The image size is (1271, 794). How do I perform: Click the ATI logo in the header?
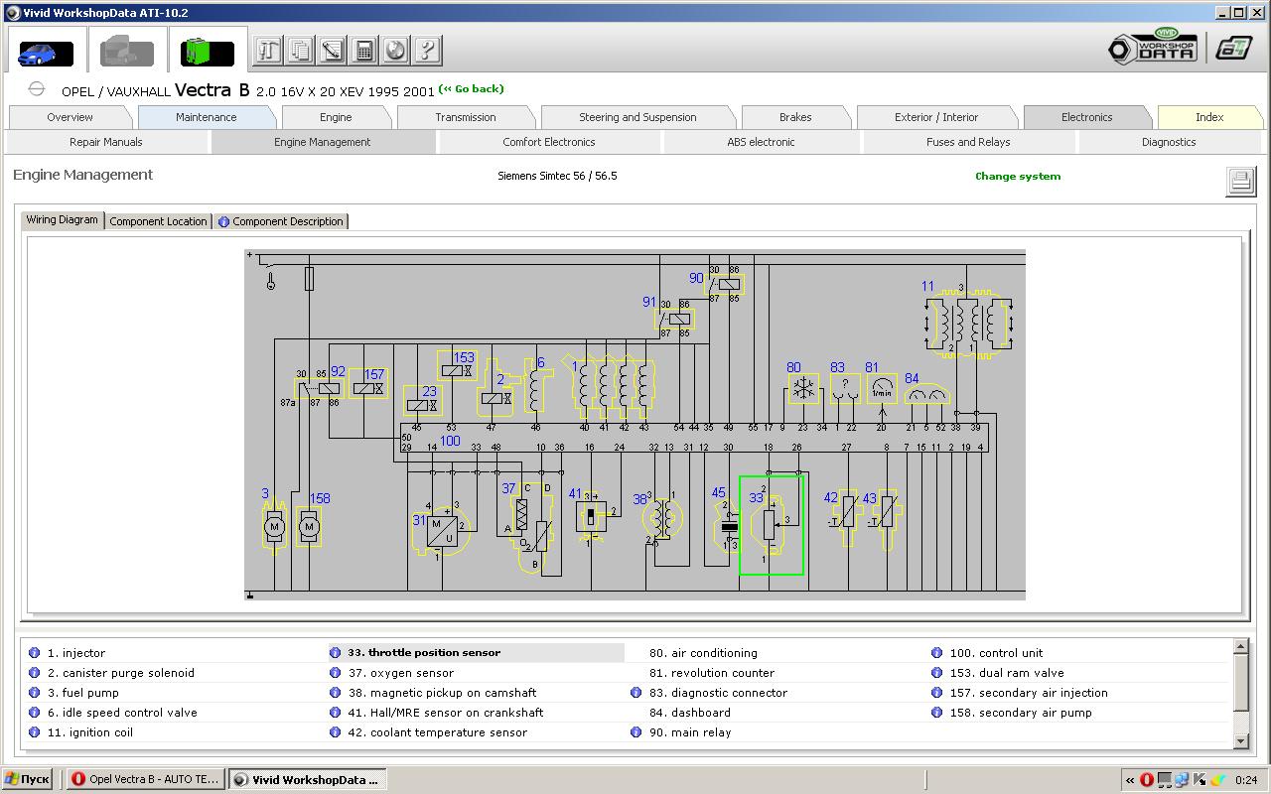[x=1234, y=49]
